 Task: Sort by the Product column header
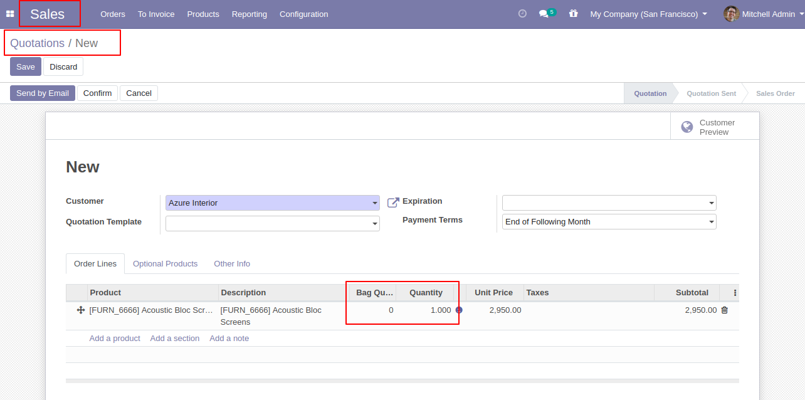click(x=153, y=293)
